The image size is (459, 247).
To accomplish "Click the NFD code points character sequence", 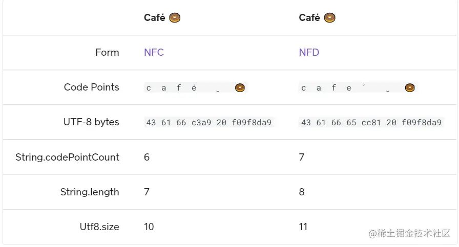I will point(358,87).
